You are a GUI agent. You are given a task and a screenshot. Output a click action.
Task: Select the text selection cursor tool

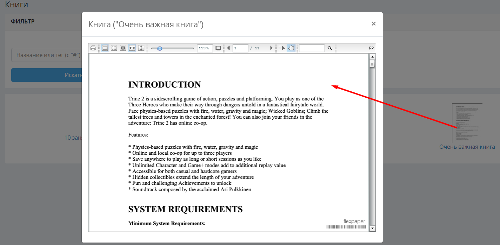(282, 48)
